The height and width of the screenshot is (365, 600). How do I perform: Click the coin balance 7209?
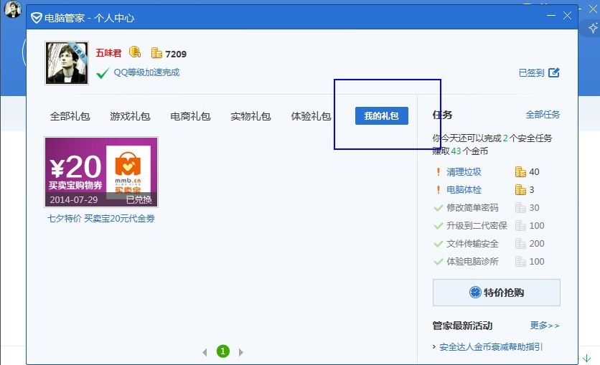click(176, 54)
